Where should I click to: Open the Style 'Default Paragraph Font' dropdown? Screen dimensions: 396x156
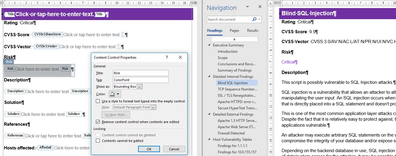[x=153, y=107]
